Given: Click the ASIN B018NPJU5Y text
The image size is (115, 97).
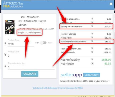Looking at the screenshot, I should tap(29, 17).
